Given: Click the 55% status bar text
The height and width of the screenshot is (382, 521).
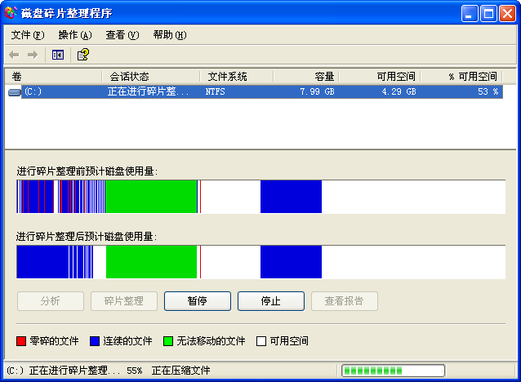Looking at the screenshot, I should (135, 371).
